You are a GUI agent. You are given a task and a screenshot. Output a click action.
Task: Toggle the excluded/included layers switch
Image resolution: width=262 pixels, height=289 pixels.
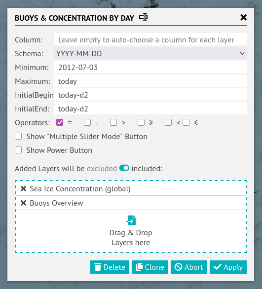(124, 168)
